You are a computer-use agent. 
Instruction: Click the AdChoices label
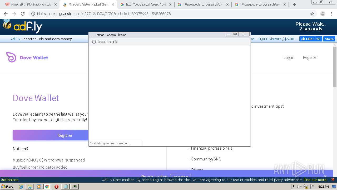coord(9,180)
